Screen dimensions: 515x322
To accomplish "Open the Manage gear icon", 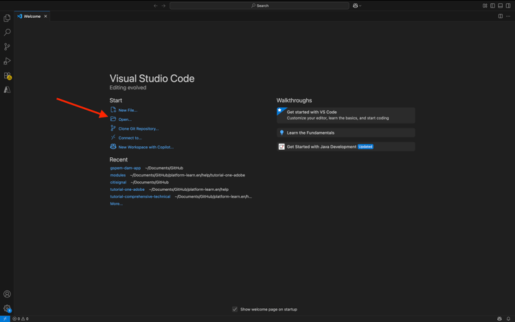I will point(7,308).
